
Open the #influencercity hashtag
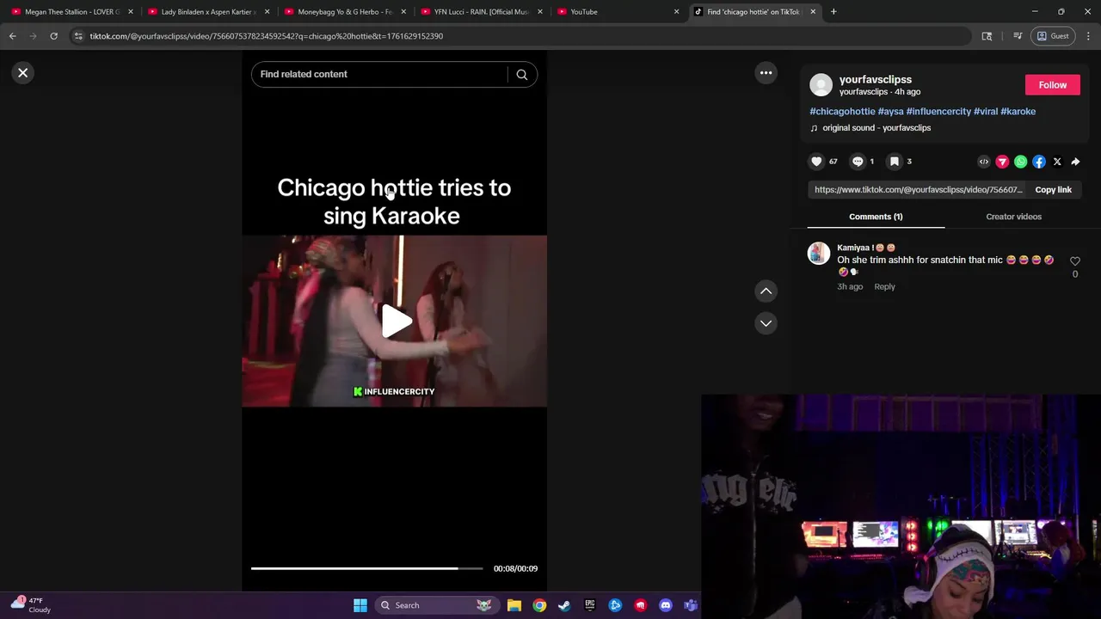pos(938,112)
